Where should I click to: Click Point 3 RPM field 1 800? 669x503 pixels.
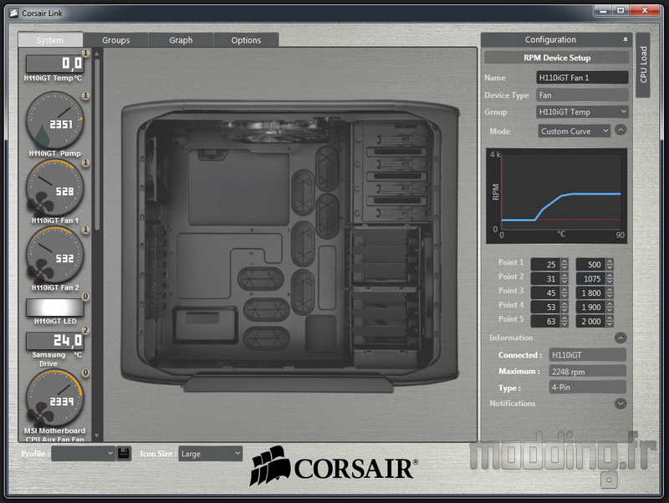[x=591, y=292]
